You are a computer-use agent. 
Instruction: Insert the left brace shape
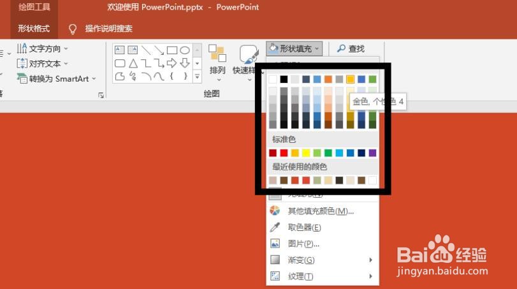(x=171, y=76)
